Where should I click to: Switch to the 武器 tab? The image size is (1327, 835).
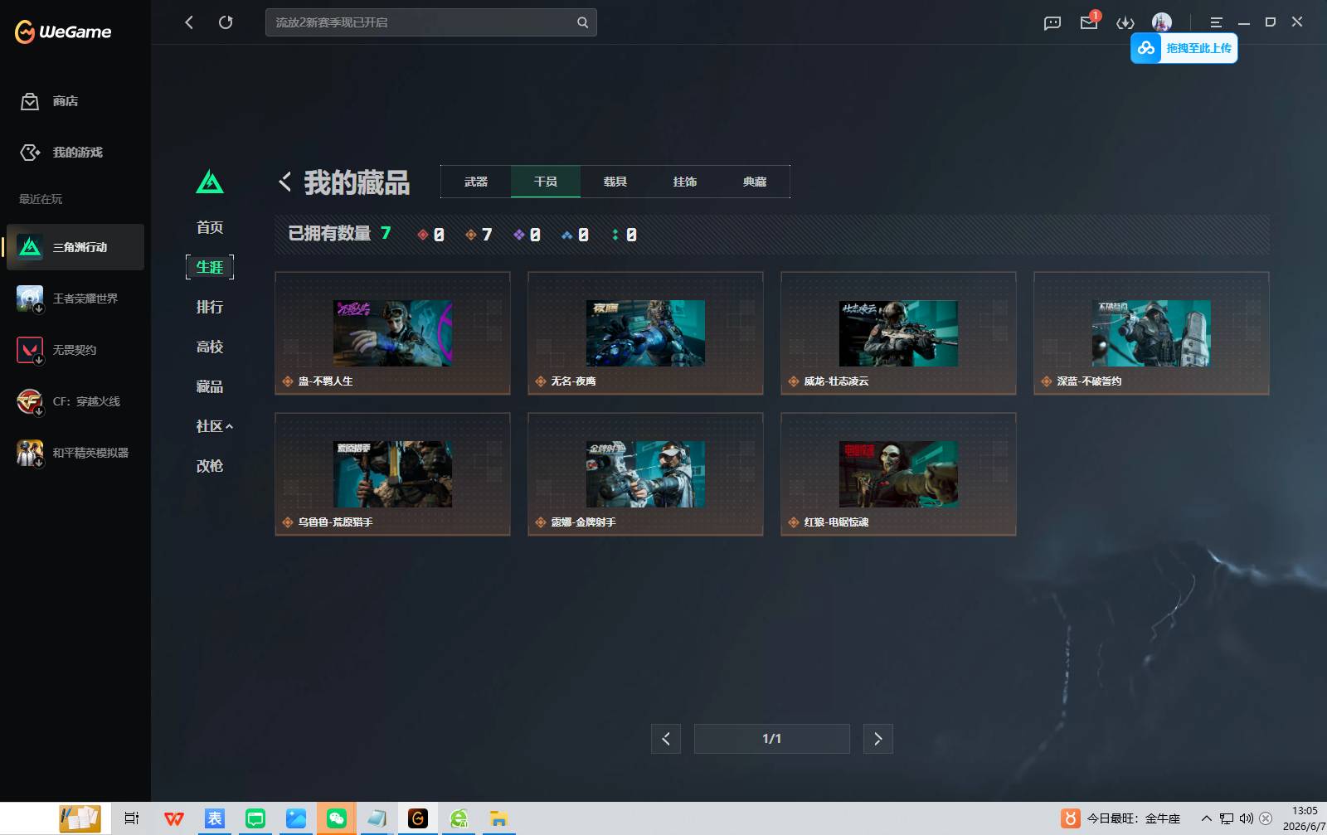[x=476, y=182]
